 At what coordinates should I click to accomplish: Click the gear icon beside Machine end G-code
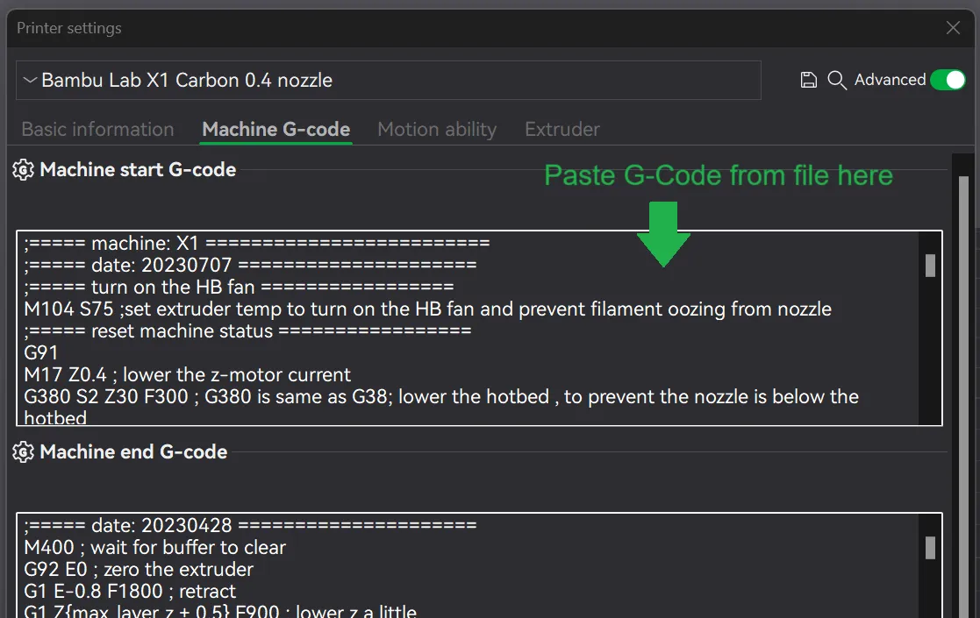[24, 452]
